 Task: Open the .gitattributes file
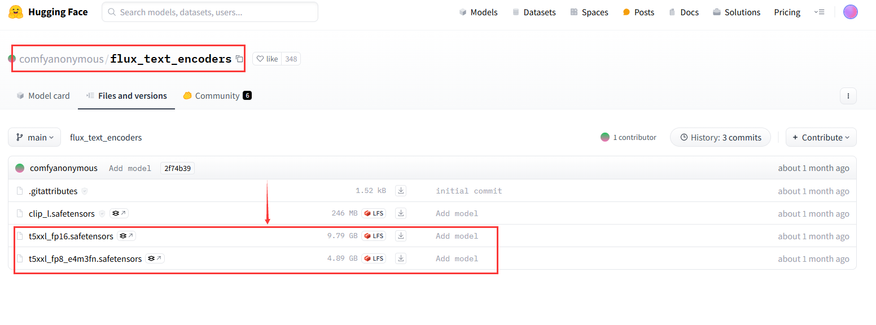pyautogui.click(x=53, y=191)
